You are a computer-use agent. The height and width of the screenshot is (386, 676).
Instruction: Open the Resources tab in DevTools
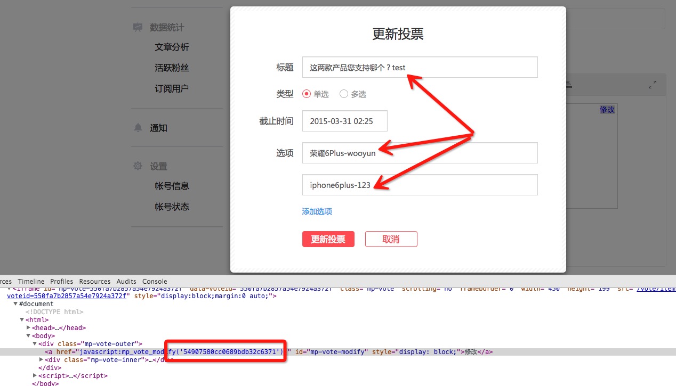click(x=95, y=281)
